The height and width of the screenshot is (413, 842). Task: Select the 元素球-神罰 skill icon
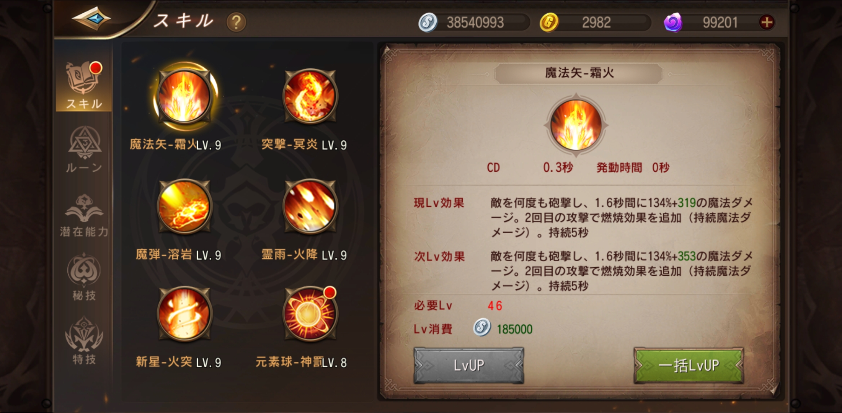click(310, 314)
